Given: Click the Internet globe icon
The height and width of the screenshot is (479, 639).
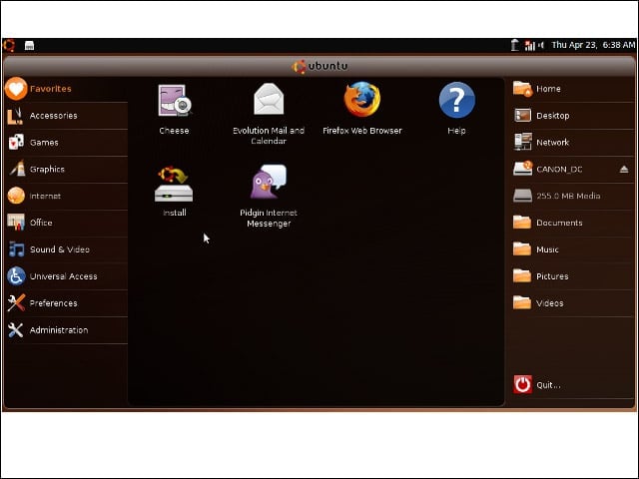Looking at the screenshot, I should 16,196.
